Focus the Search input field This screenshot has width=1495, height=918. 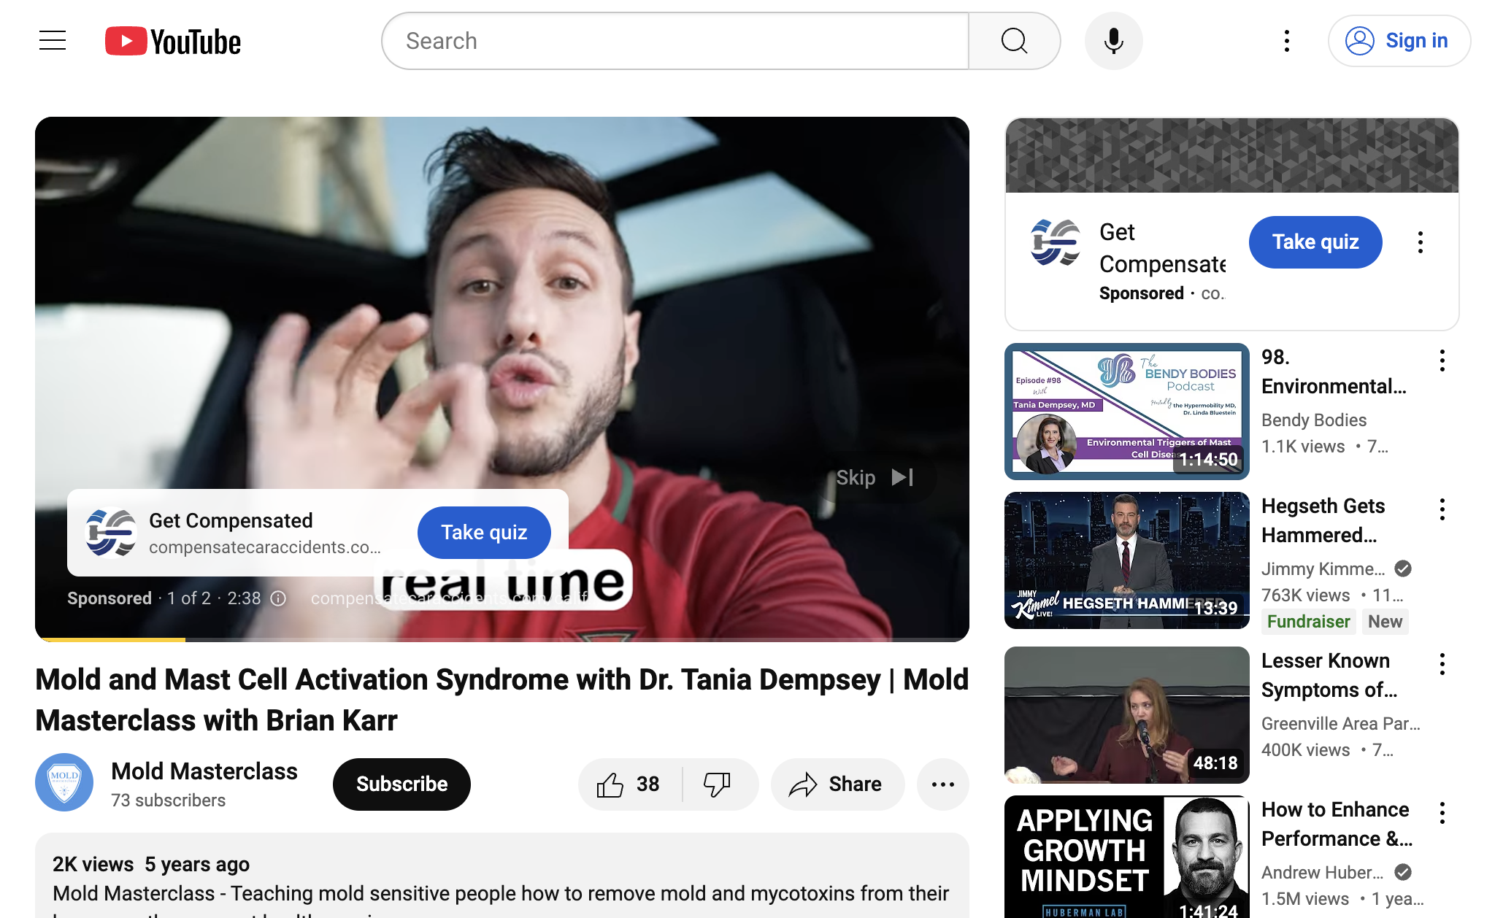(x=675, y=41)
